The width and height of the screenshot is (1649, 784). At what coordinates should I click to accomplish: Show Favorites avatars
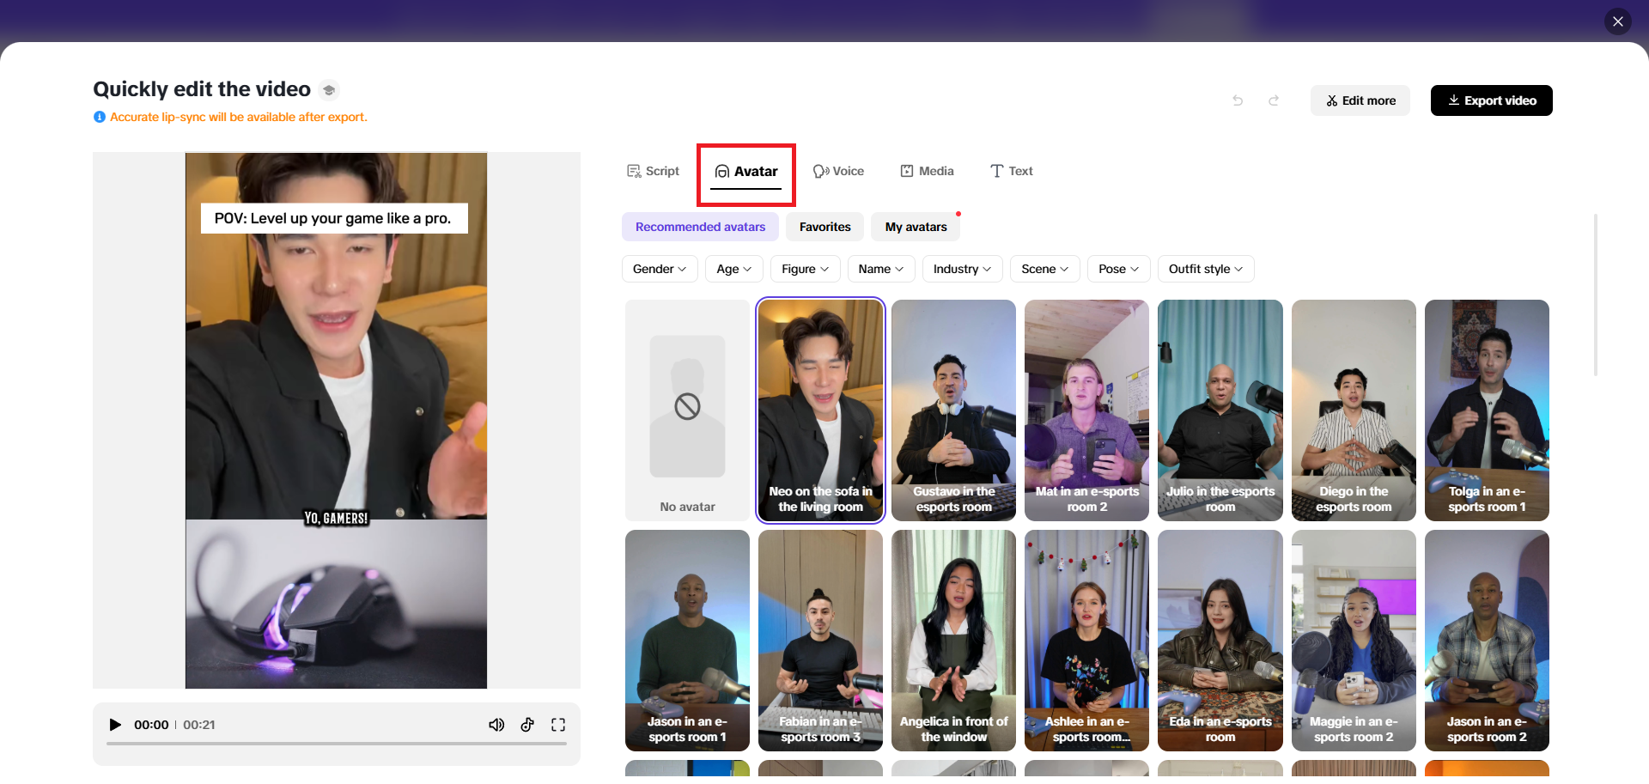point(824,227)
